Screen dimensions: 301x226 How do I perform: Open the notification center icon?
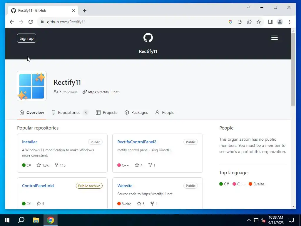(x=291, y=220)
